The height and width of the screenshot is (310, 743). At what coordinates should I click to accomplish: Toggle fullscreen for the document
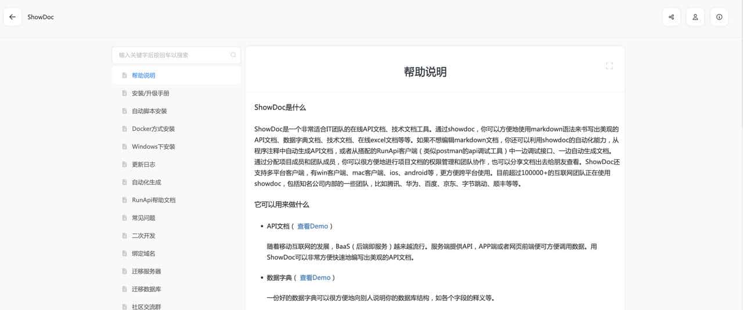click(x=609, y=66)
